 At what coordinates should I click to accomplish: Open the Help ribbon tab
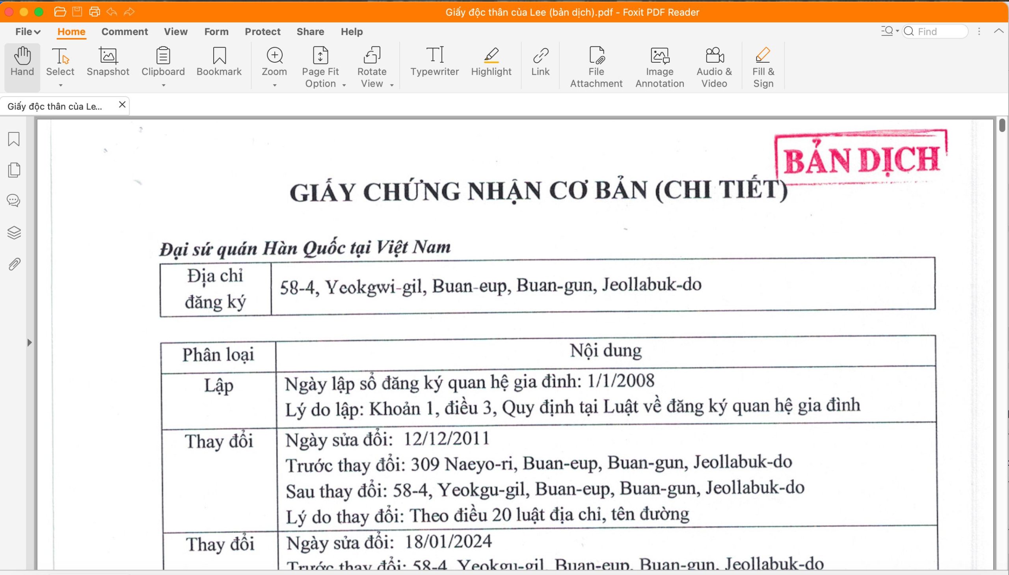[x=352, y=32]
